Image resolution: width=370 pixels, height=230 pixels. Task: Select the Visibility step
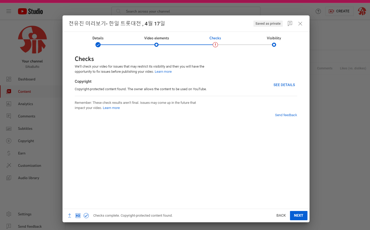click(274, 45)
